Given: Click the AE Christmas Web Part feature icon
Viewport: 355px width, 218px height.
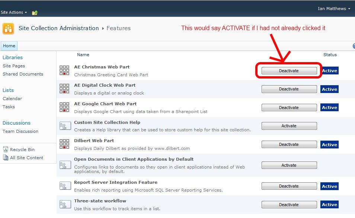Looking at the screenshot, I should coord(64,70).
